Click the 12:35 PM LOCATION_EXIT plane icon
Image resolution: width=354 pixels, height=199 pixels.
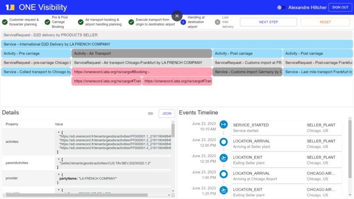224,158
